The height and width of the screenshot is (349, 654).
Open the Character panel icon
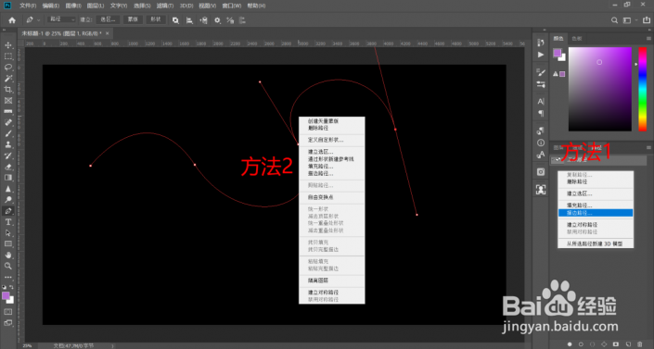coord(541,101)
